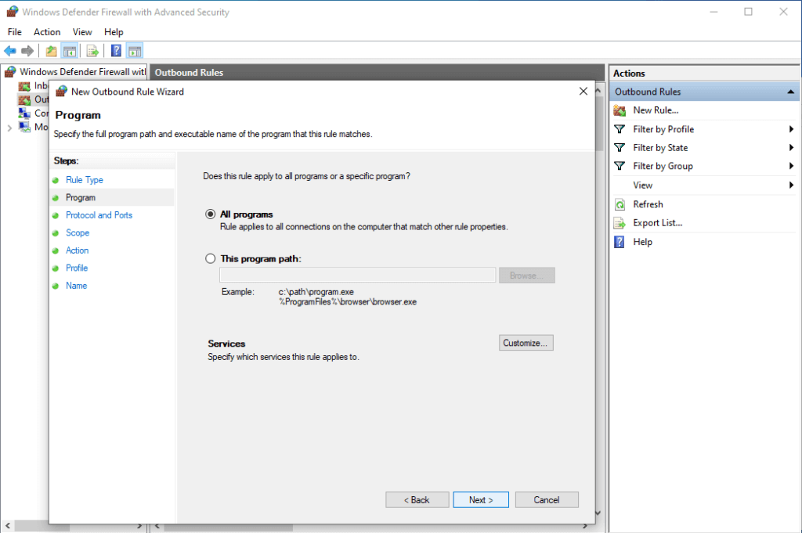Click the Windows Defender Firewall root tree icon
802x533 pixels.
[10, 71]
